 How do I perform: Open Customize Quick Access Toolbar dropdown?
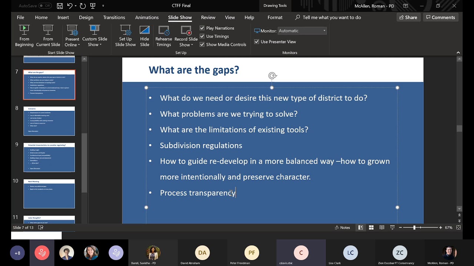103,6
